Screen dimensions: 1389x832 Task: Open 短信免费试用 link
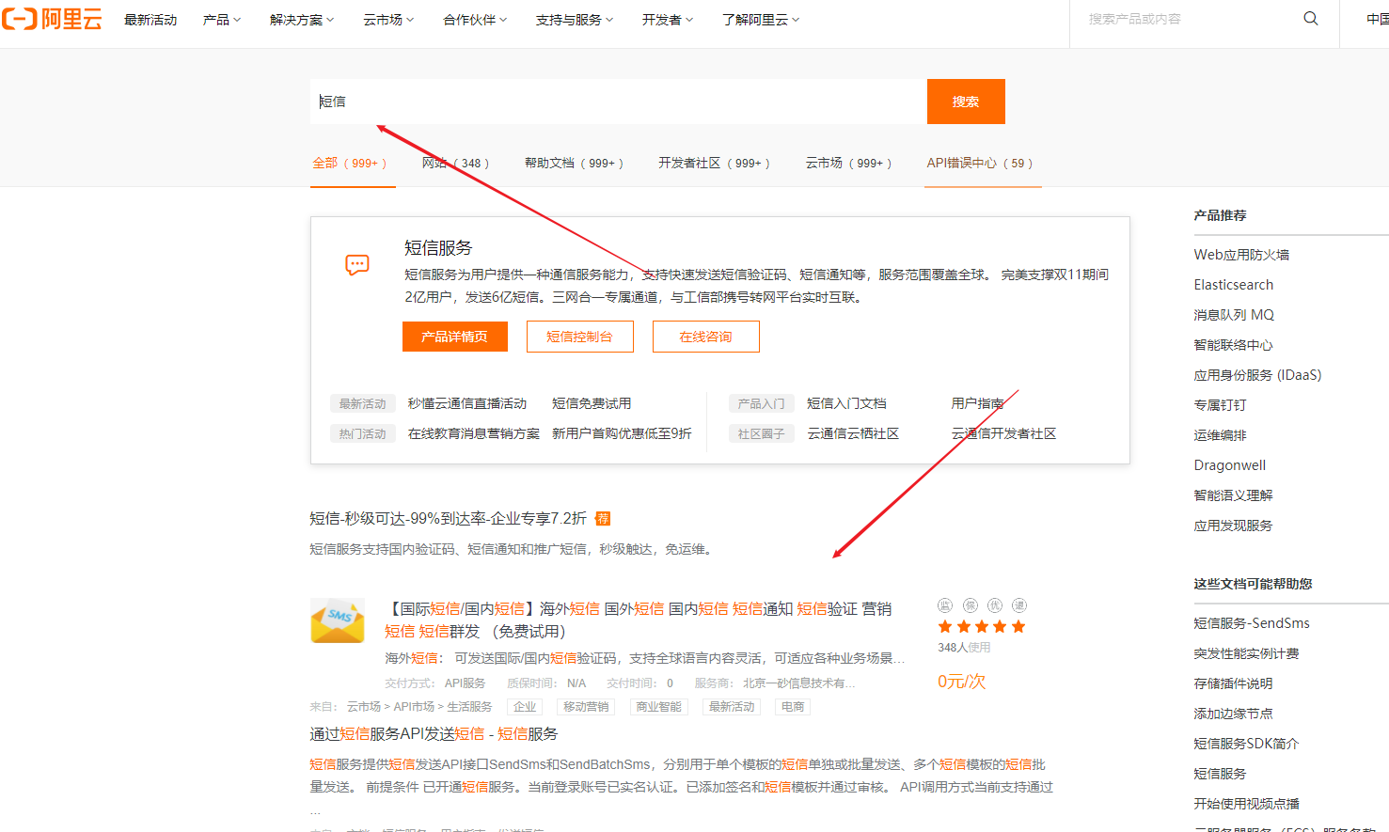click(592, 403)
